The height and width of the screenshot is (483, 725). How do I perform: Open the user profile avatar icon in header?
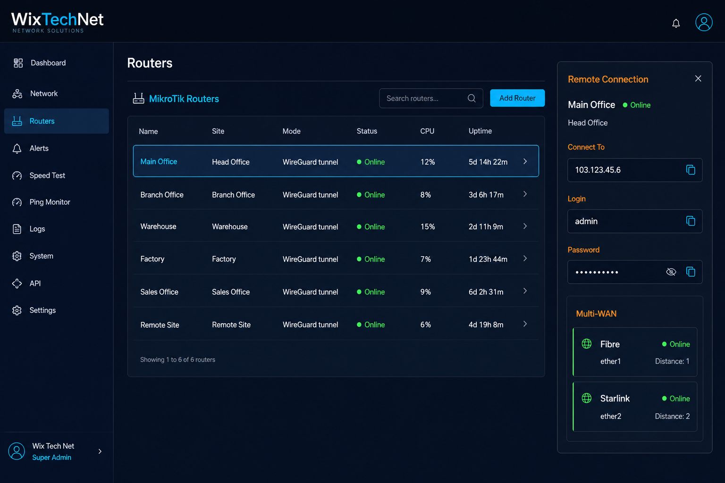[x=704, y=22]
